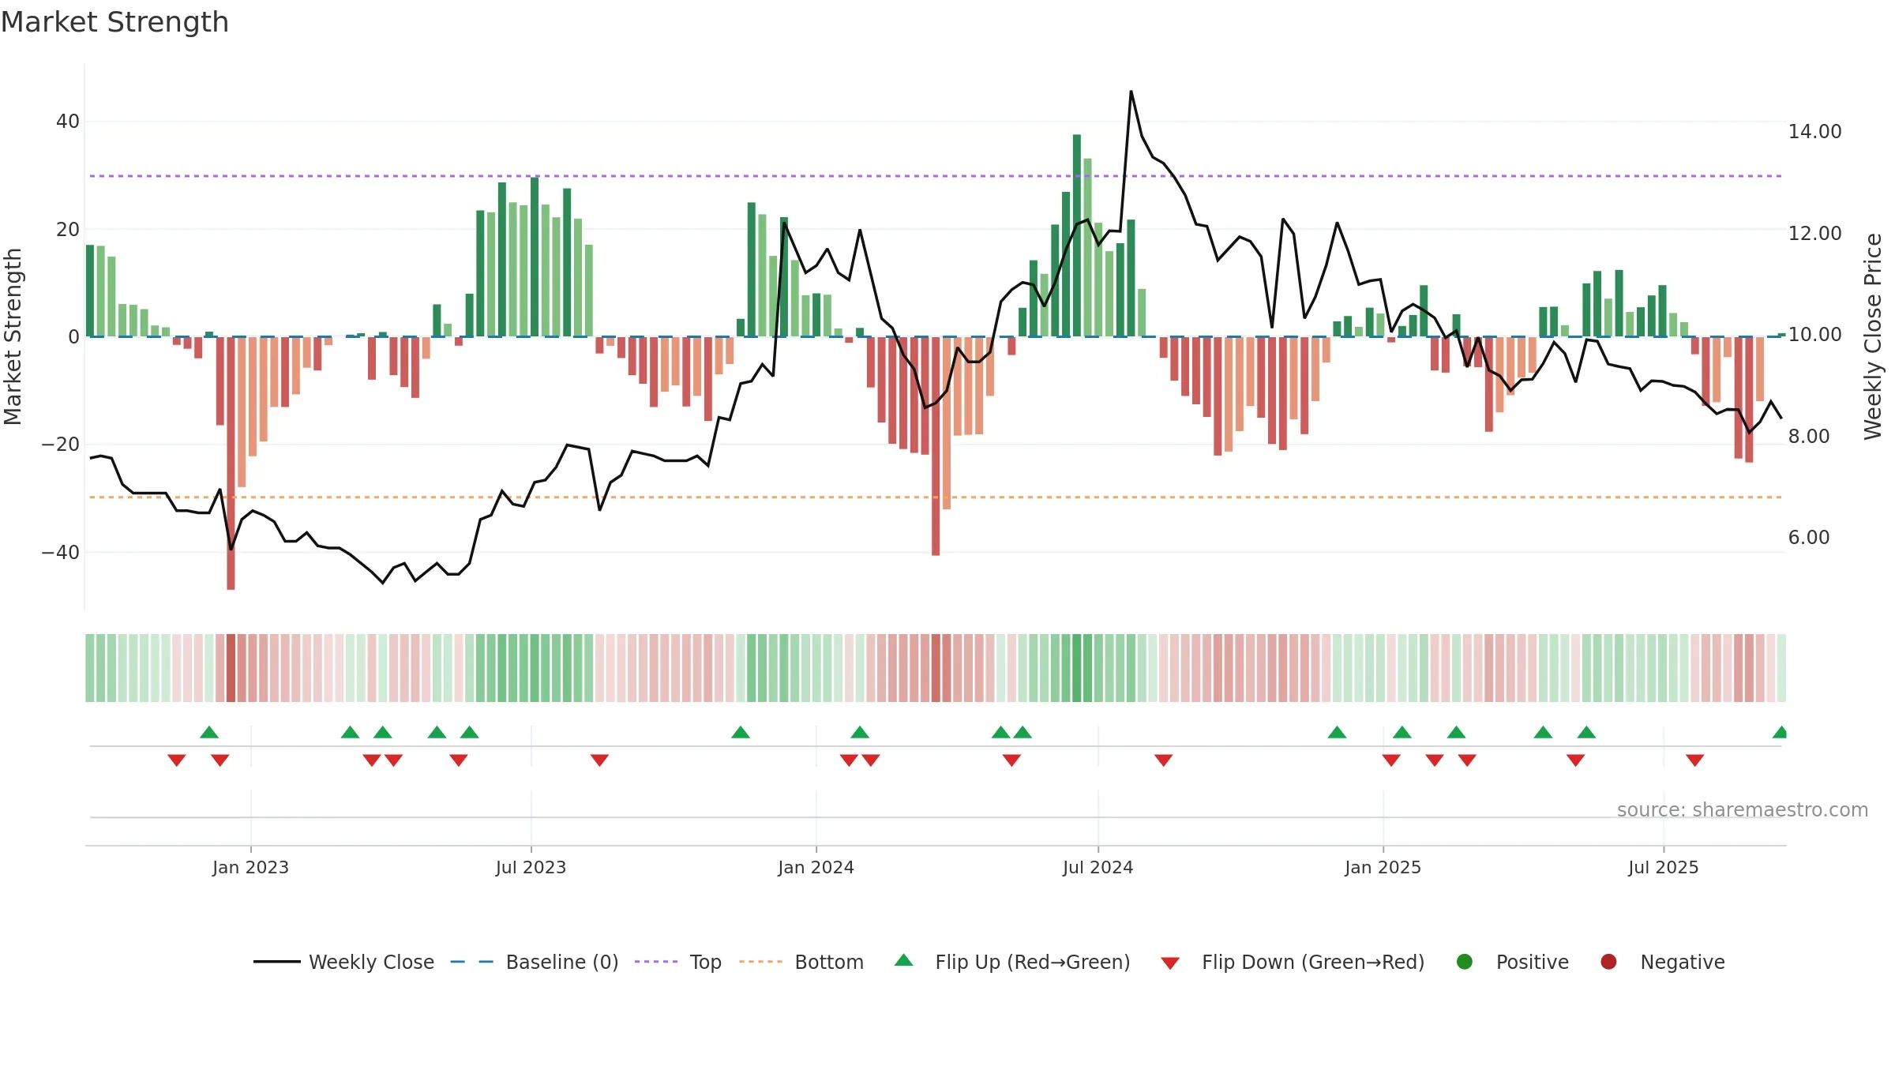The width and height of the screenshot is (1895, 1066).
Task: Click the Jul 2023 axis label
Action: [x=531, y=867]
